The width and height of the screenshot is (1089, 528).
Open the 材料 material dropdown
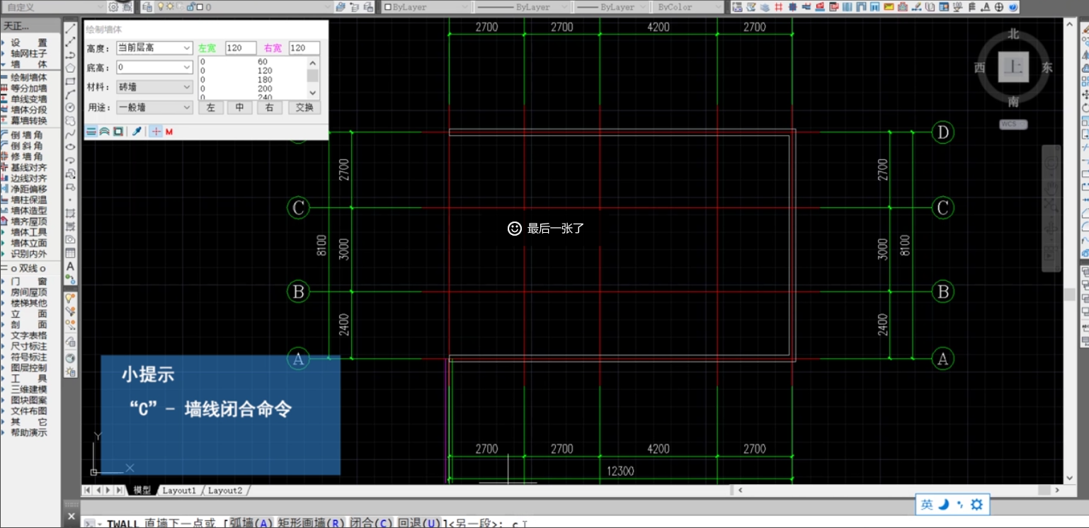(x=154, y=87)
